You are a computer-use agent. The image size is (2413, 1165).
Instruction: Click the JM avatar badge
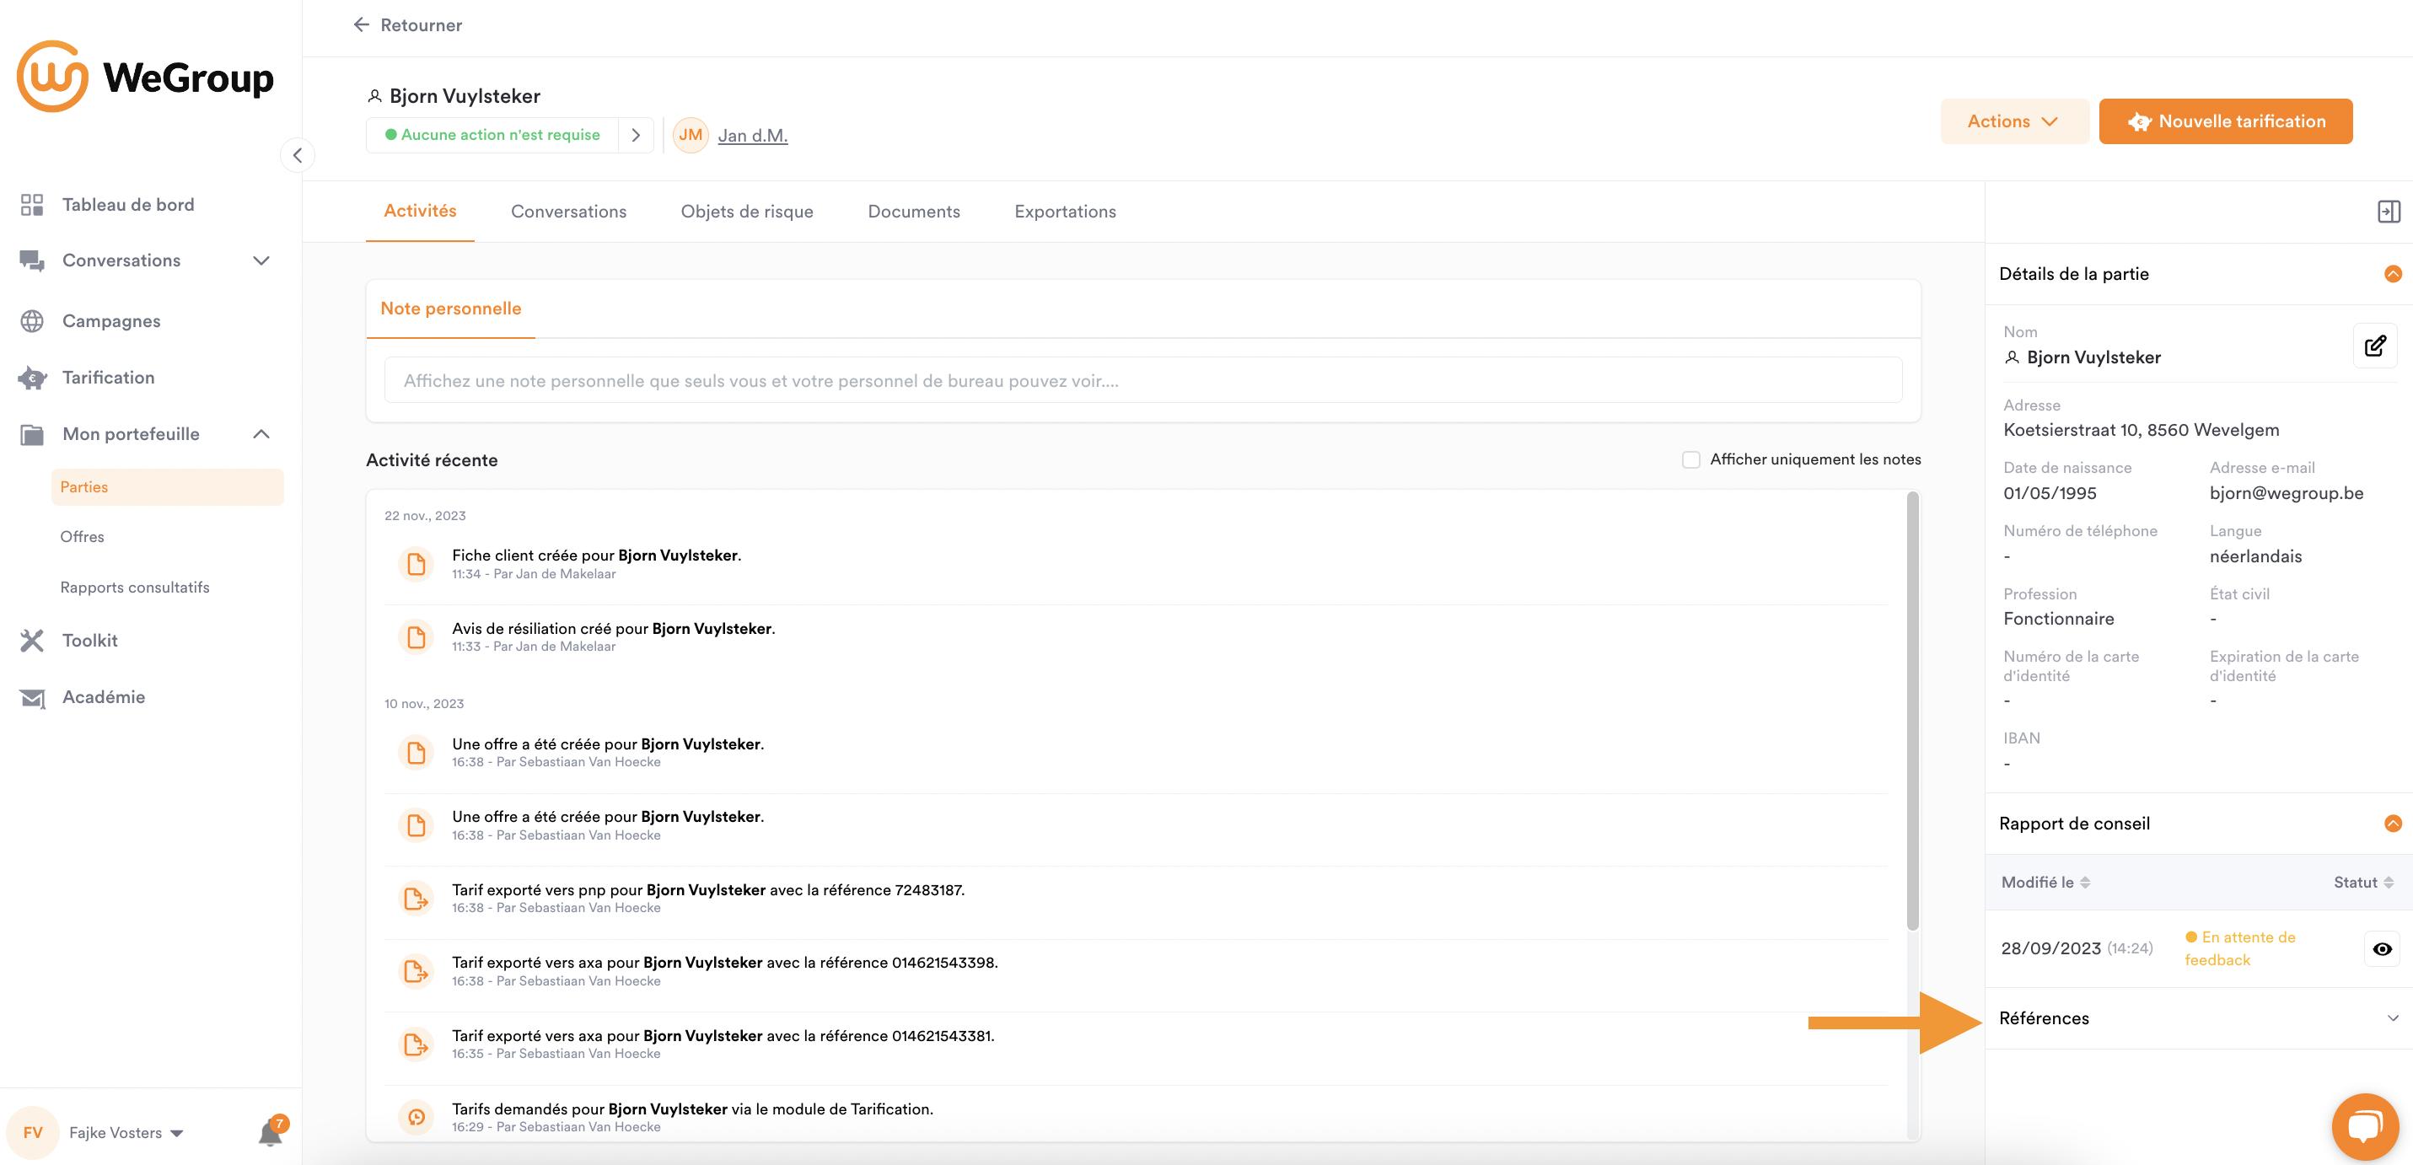(x=691, y=135)
